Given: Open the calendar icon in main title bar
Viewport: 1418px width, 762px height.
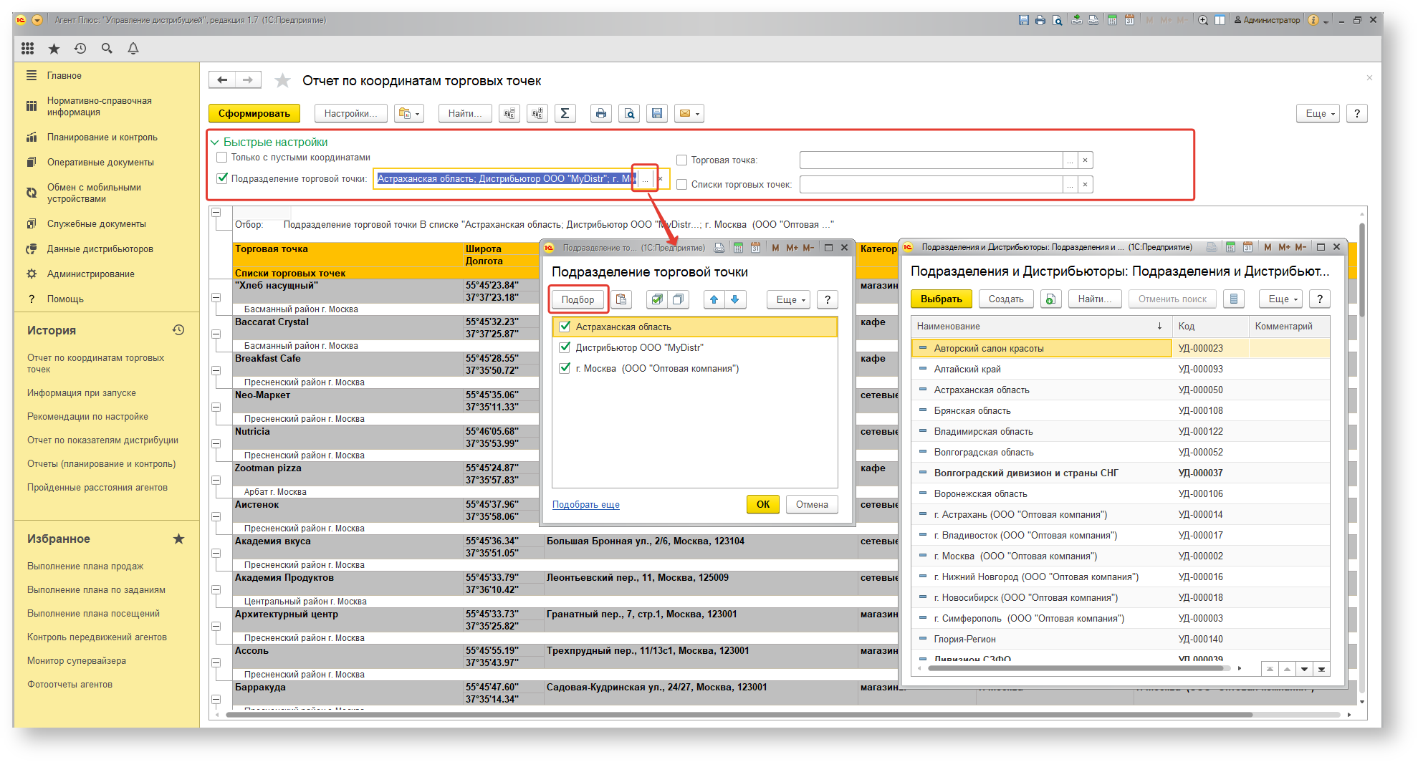Looking at the screenshot, I should click(1129, 20).
